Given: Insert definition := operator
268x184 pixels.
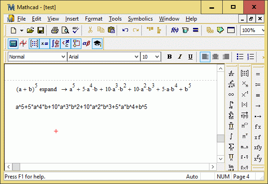Looking at the screenshot, I should (x=258, y=85).
